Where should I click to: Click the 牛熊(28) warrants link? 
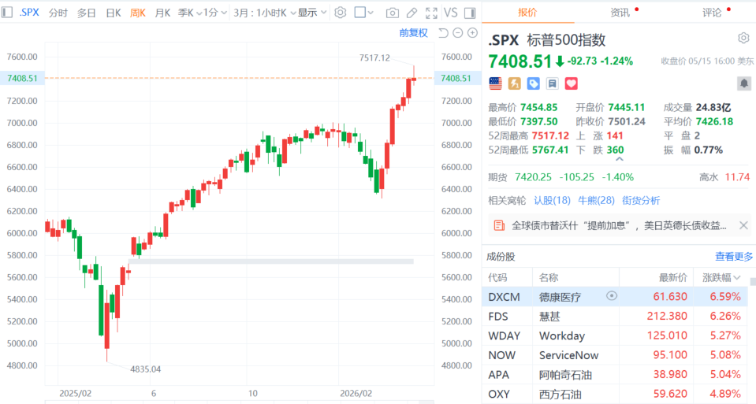pos(597,200)
